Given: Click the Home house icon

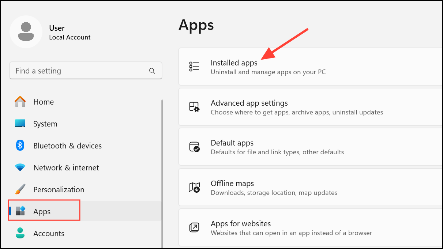Looking at the screenshot, I should coord(20,102).
